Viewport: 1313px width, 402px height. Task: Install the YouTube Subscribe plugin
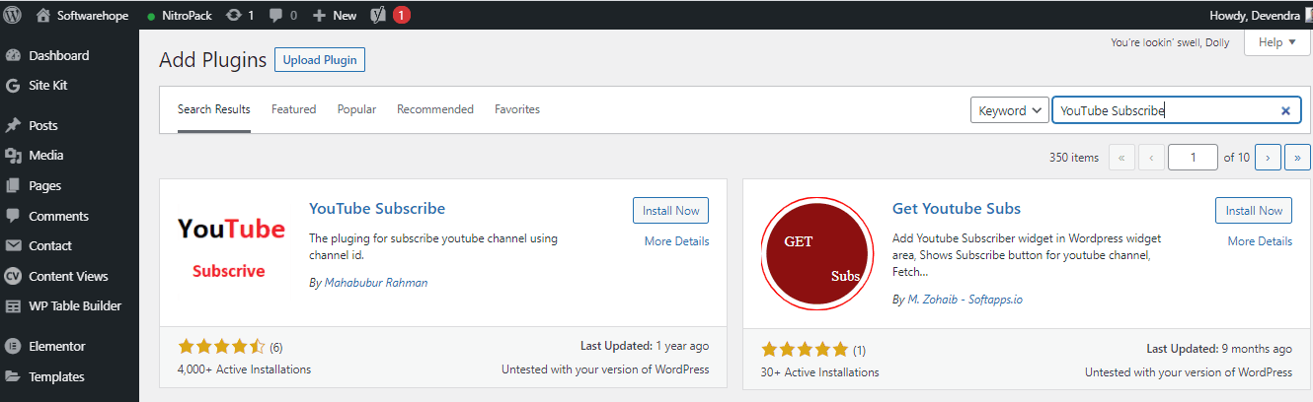click(670, 211)
